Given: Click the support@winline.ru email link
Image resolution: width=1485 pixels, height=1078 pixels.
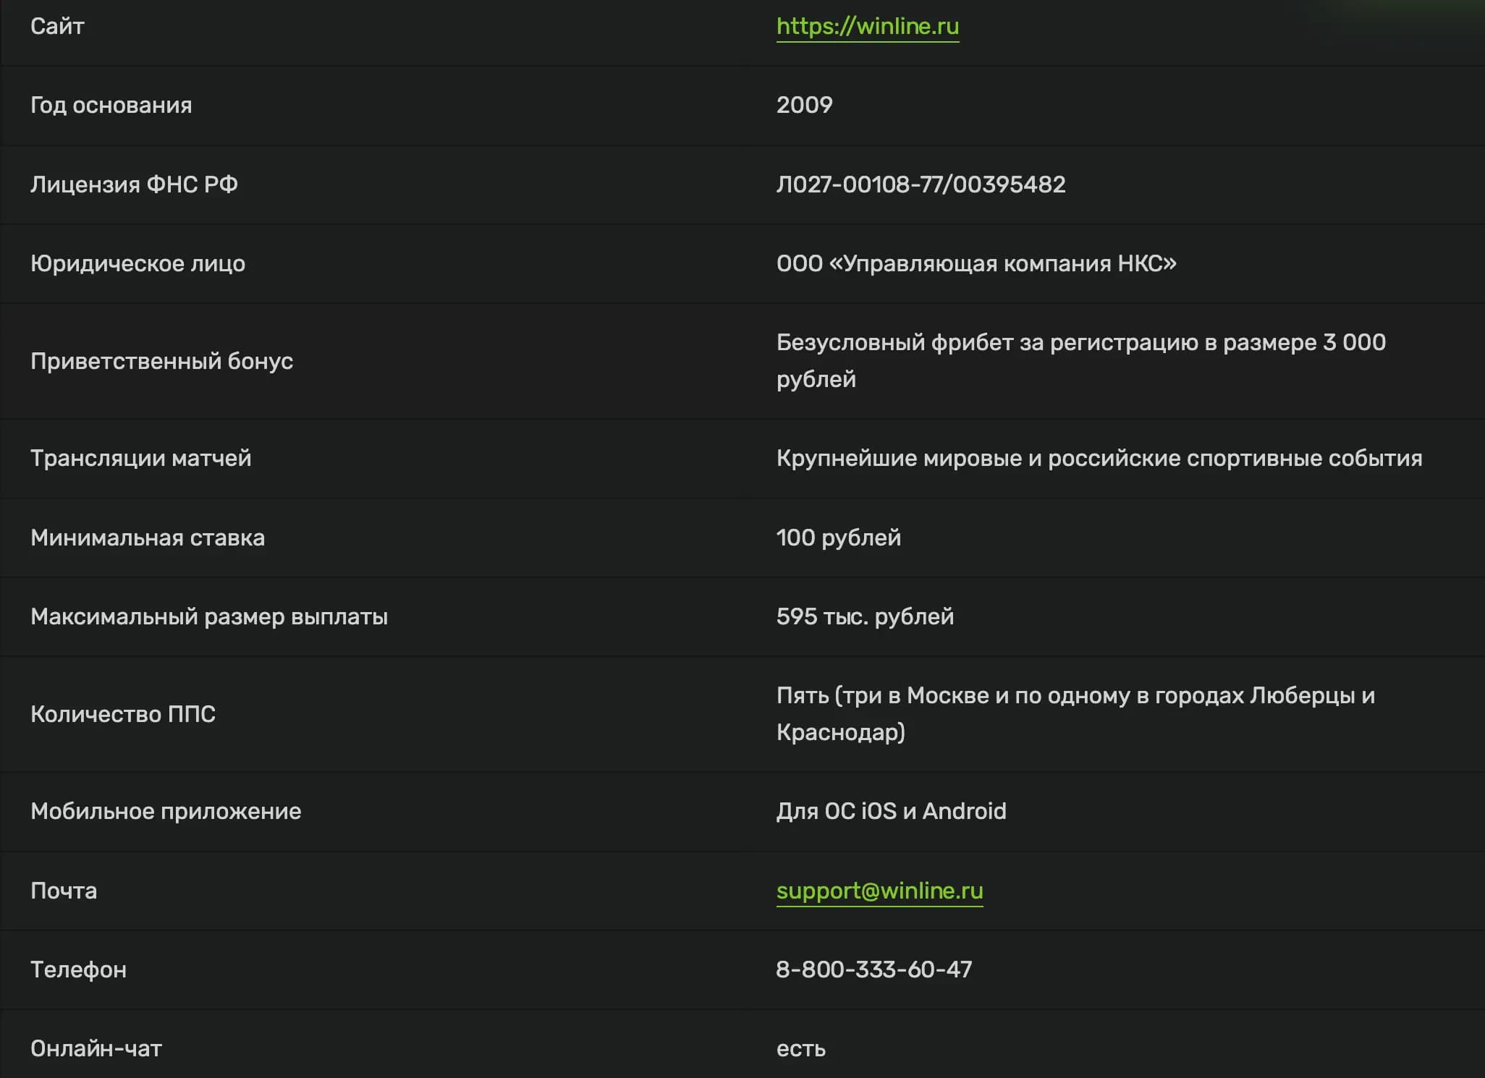Looking at the screenshot, I should pyautogui.click(x=879, y=891).
